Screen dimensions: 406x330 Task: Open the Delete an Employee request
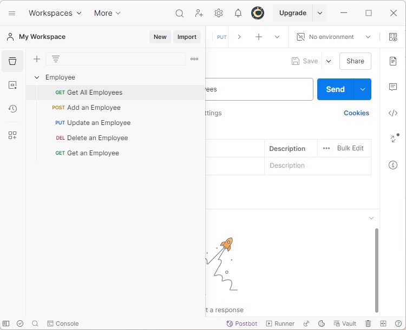(97, 138)
